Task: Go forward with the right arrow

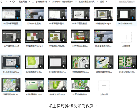Action: (6, 2)
